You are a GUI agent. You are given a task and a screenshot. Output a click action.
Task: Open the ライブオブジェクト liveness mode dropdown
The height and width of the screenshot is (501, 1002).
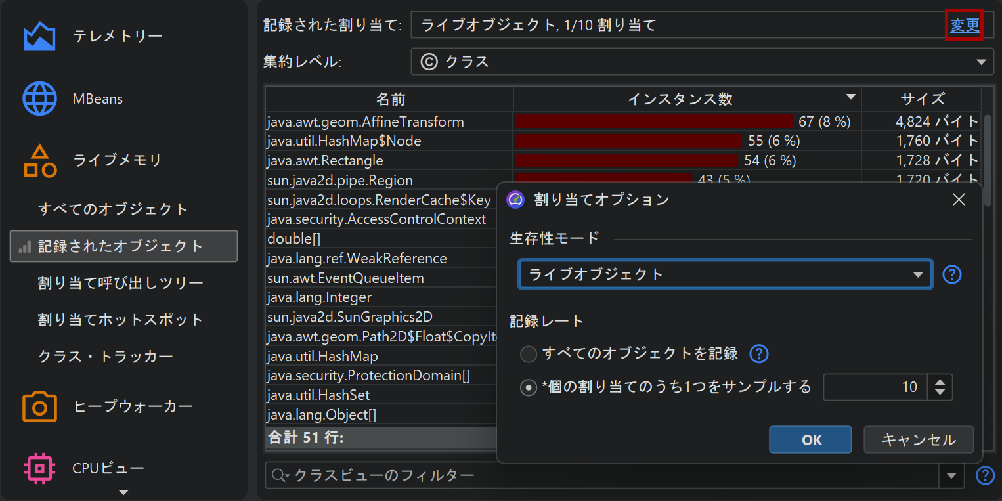tap(725, 274)
